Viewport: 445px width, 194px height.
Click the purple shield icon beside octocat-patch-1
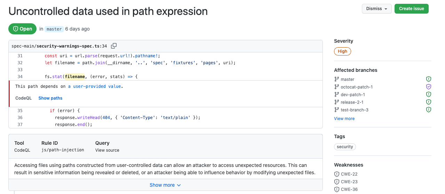tap(429, 87)
